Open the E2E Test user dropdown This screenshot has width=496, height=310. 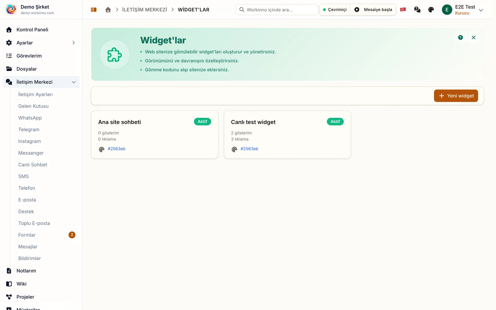point(463,10)
